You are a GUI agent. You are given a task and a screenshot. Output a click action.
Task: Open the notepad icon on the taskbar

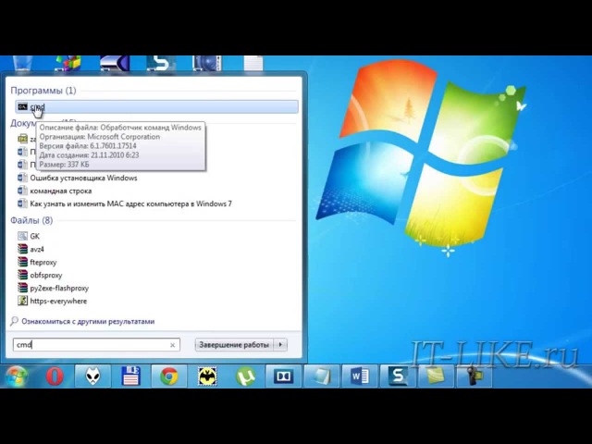click(322, 376)
